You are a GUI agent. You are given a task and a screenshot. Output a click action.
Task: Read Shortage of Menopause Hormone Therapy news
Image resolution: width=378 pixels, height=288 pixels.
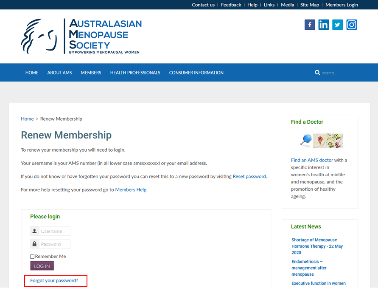pyautogui.click(x=317, y=246)
